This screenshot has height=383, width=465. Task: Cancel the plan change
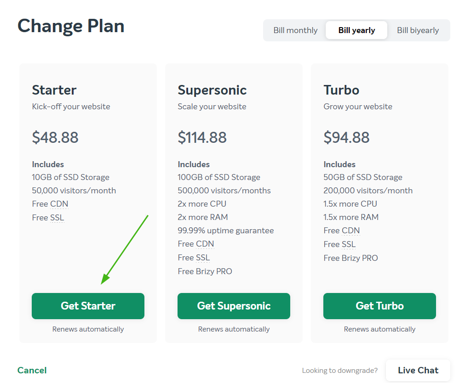pyautogui.click(x=32, y=370)
